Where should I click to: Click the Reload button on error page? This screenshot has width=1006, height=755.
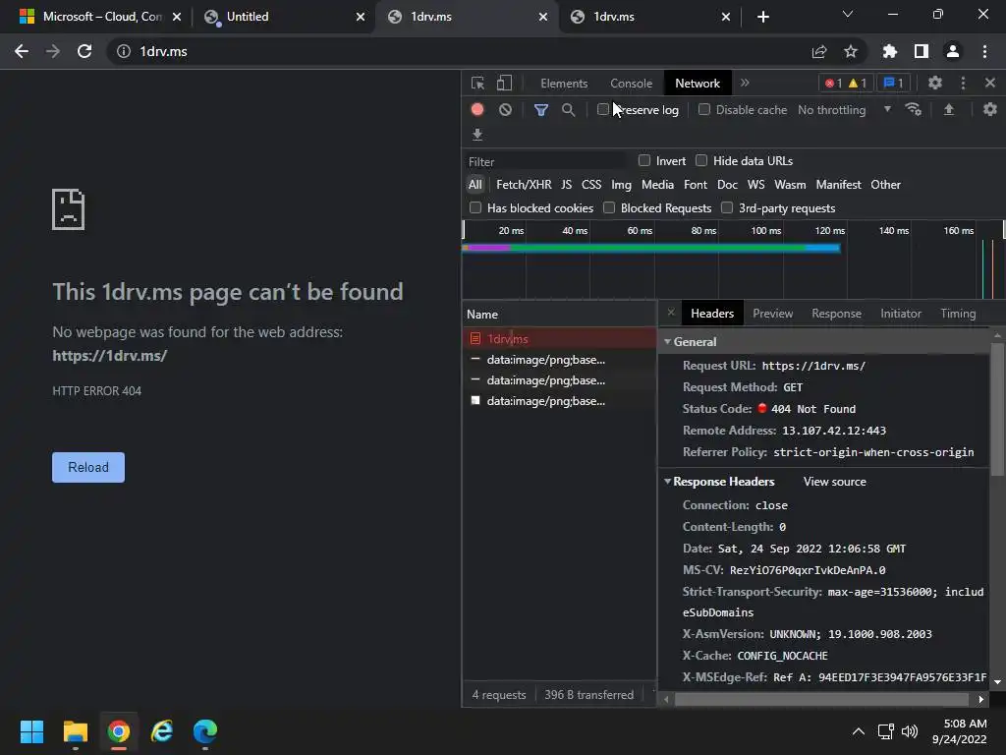[88, 467]
